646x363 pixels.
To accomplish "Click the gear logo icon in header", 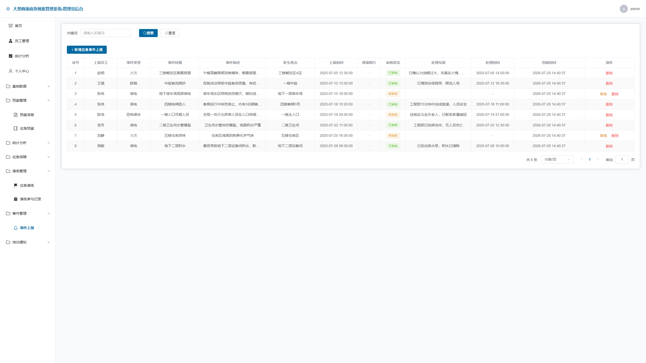I will (8, 9).
